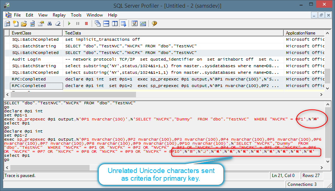Restore the inner trace document window
The width and height of the screenshot is (335, 191).
click(x=321, y=15)
